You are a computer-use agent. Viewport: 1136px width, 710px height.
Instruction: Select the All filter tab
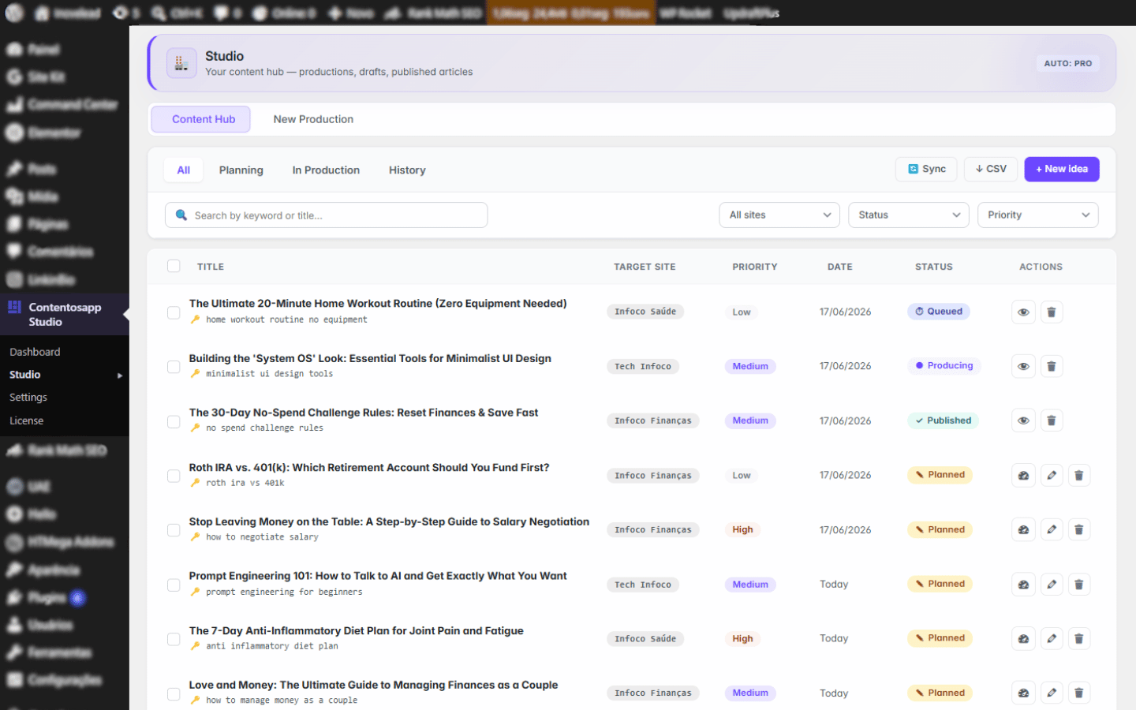pos(184,170)
